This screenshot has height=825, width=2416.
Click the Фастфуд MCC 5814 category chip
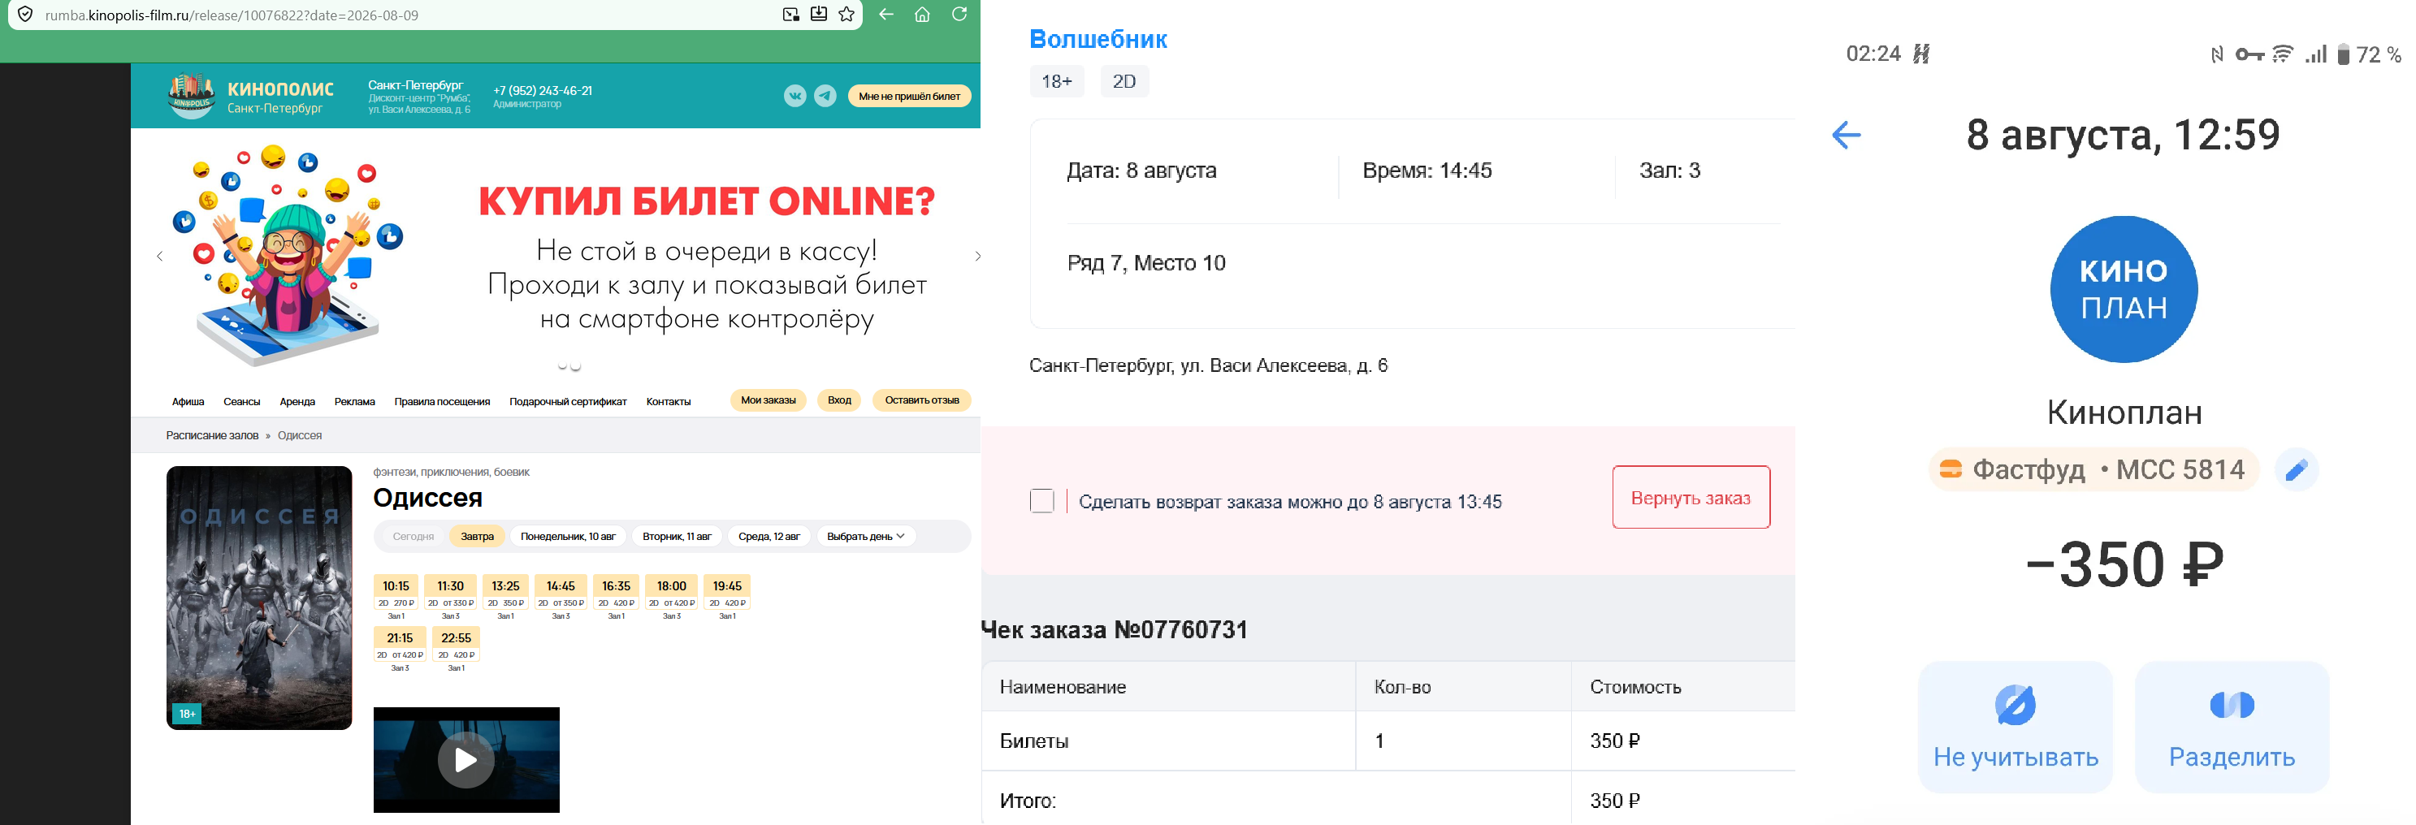(2093, 469)
